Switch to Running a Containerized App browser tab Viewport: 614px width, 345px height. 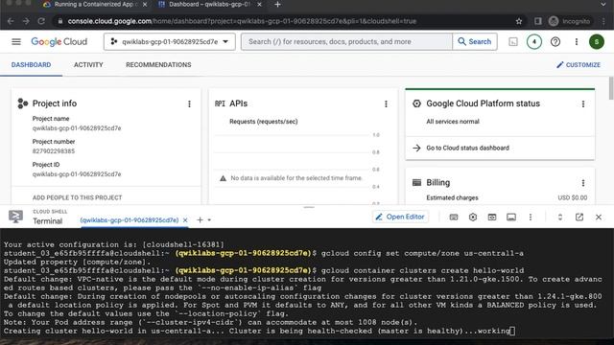pyautogui.click(x=93, y=5)
